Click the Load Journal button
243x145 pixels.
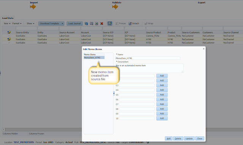(74, 23)
